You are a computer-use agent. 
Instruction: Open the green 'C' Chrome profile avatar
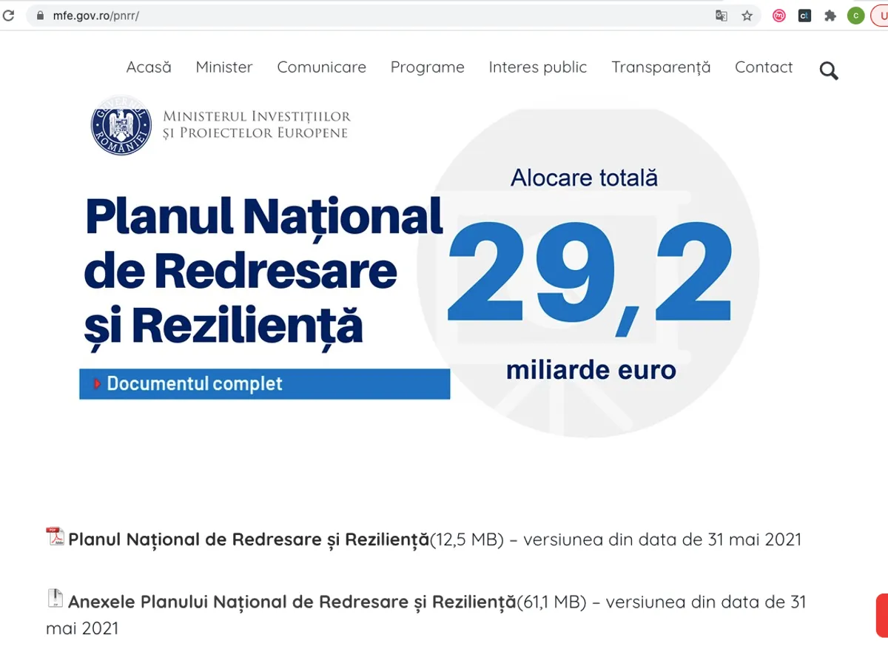tap(856, 16)
